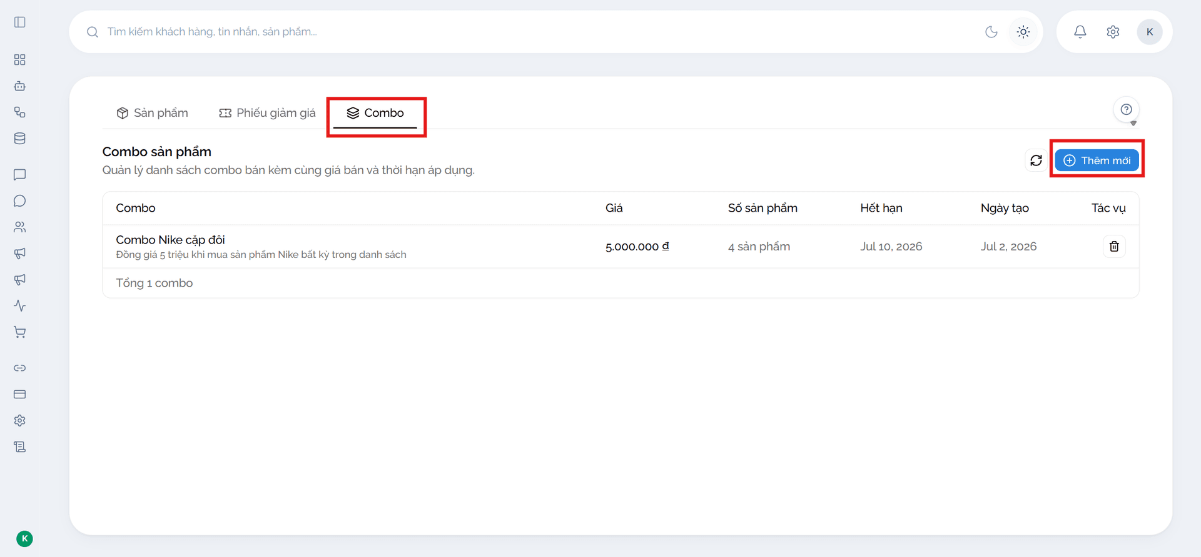Image resolution: width=1201 pixels, height=557 pixels.
Task: Open the help question mark dropdown
Action: 1127,110
